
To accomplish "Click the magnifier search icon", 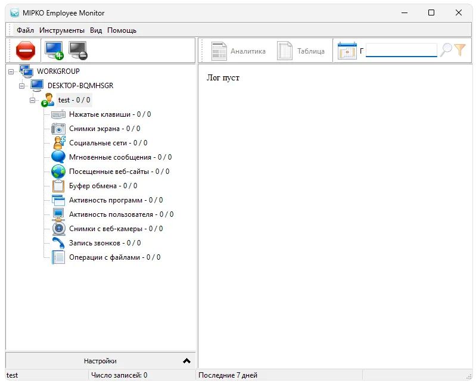I will coord(446,50).
